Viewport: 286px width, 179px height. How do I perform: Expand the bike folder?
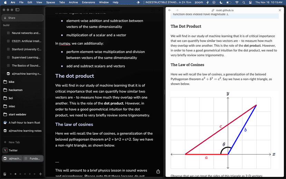(x=11, y=82)
